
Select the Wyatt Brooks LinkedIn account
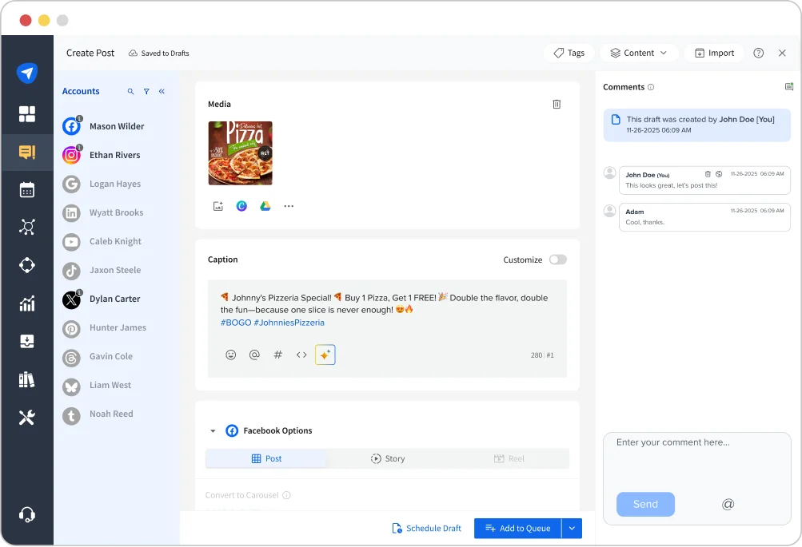click(103, 212)
